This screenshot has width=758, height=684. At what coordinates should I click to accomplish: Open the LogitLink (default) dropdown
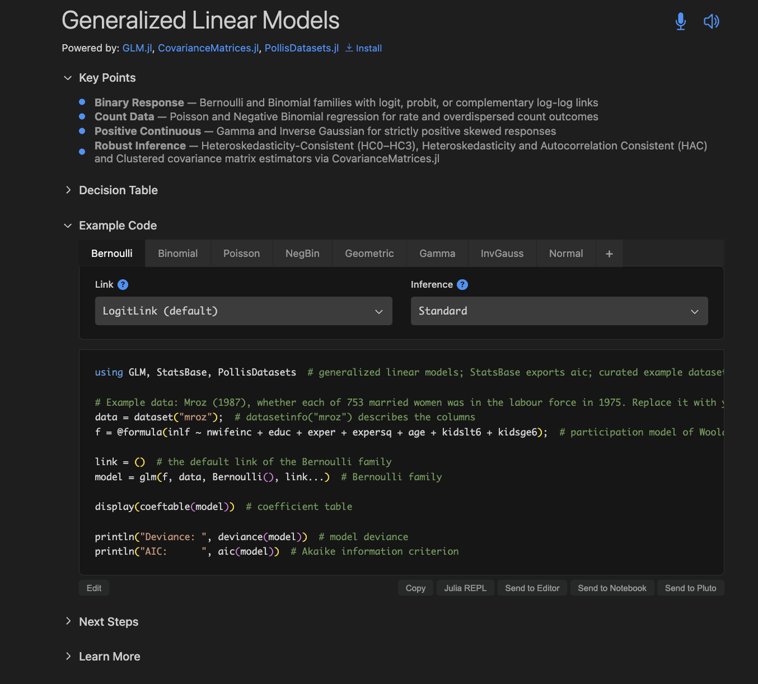244,311
